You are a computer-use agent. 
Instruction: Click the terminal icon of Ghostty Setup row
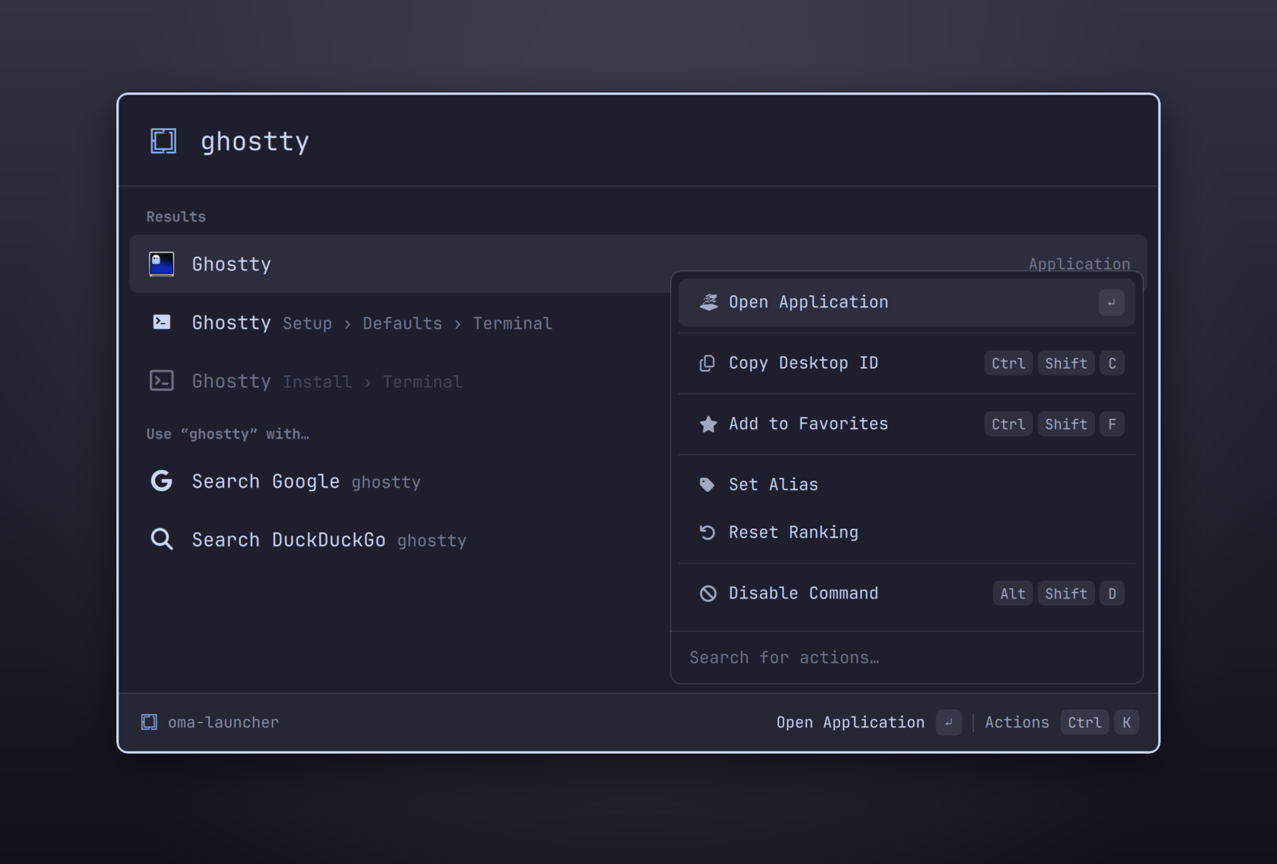tap(161, 322)
